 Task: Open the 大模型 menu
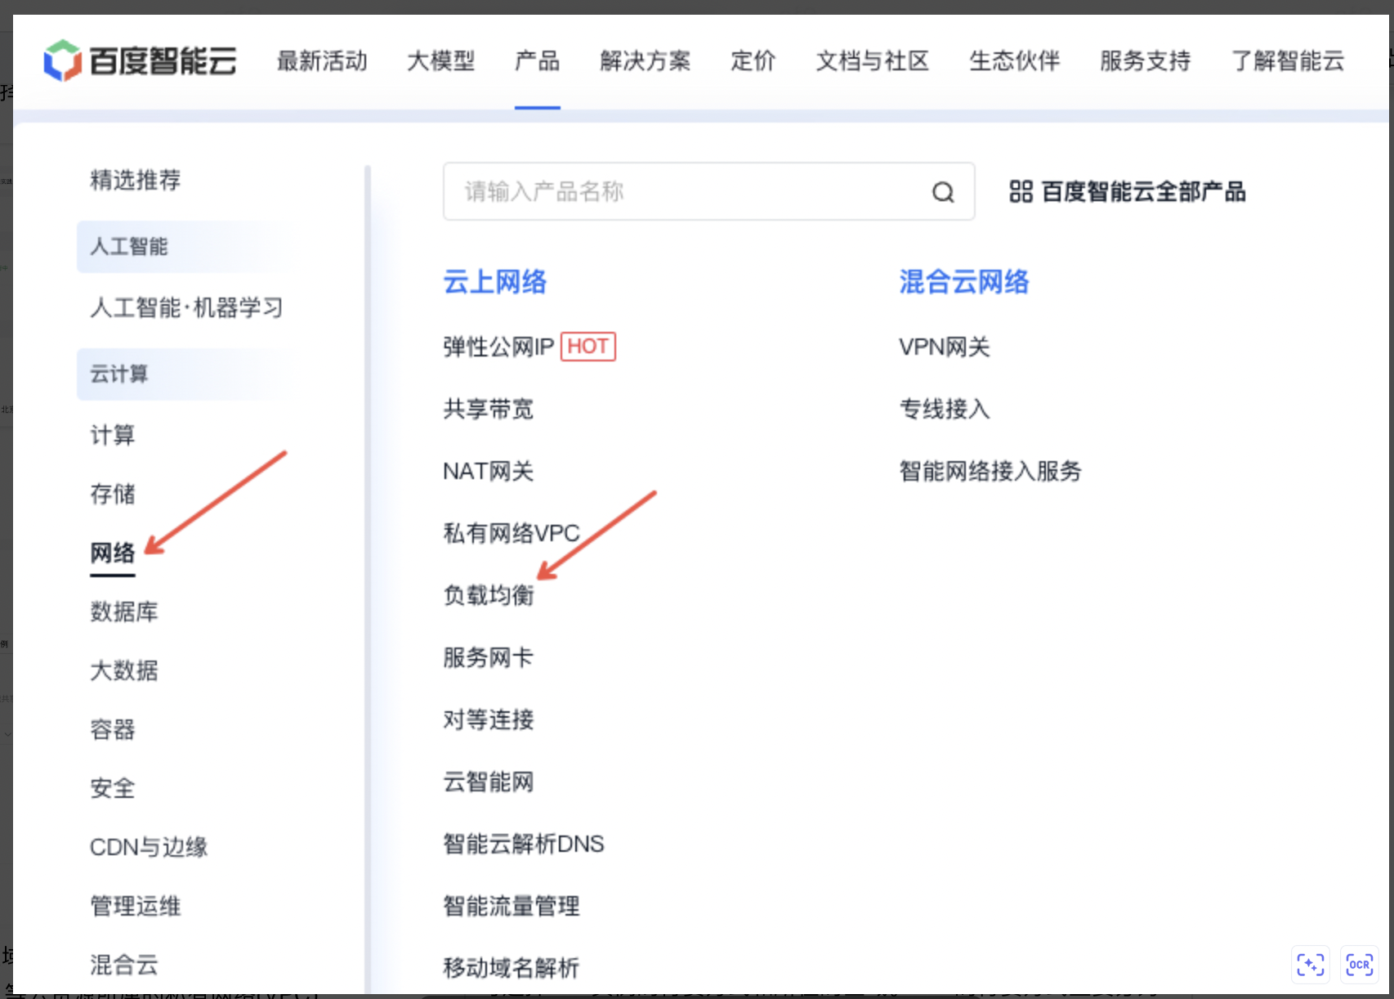click(441, 61)
